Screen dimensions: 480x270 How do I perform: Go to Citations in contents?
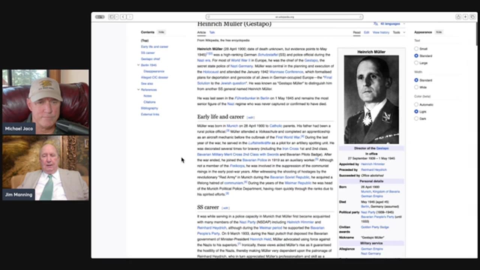pos(150,102)
